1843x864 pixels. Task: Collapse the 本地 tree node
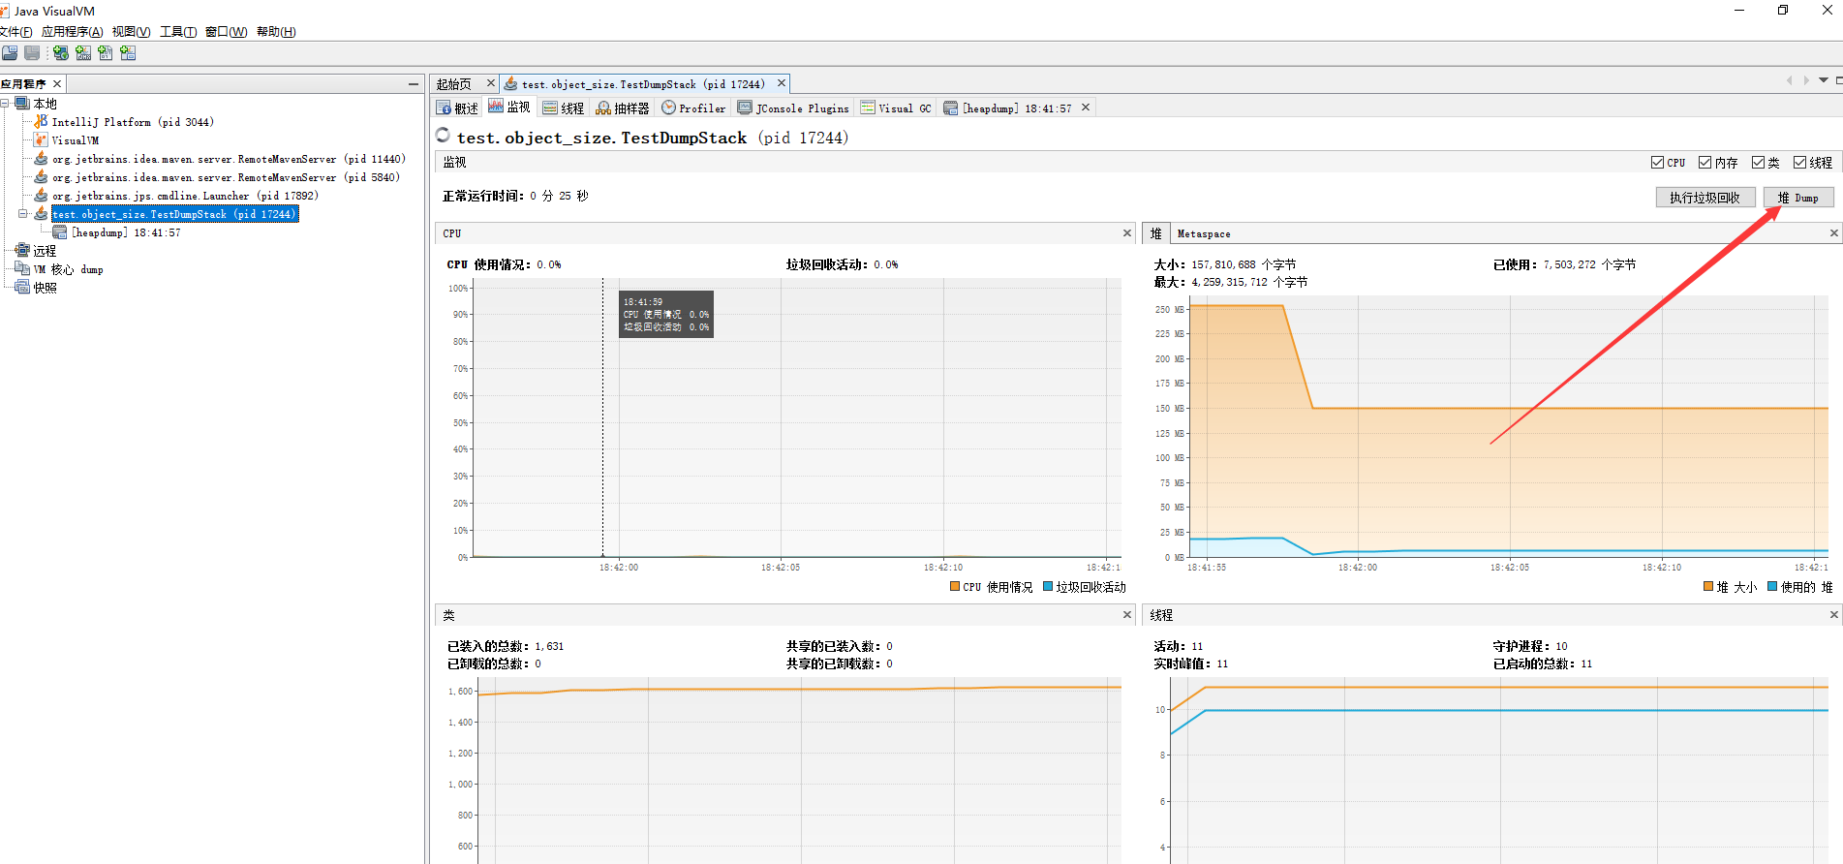[5, 104]
